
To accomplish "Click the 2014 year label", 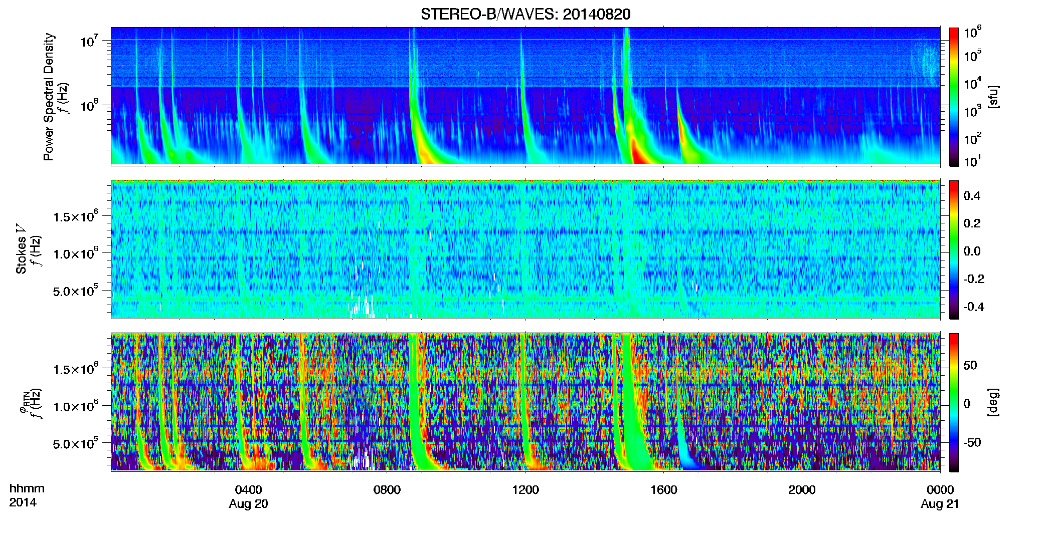I will (23, 502).
